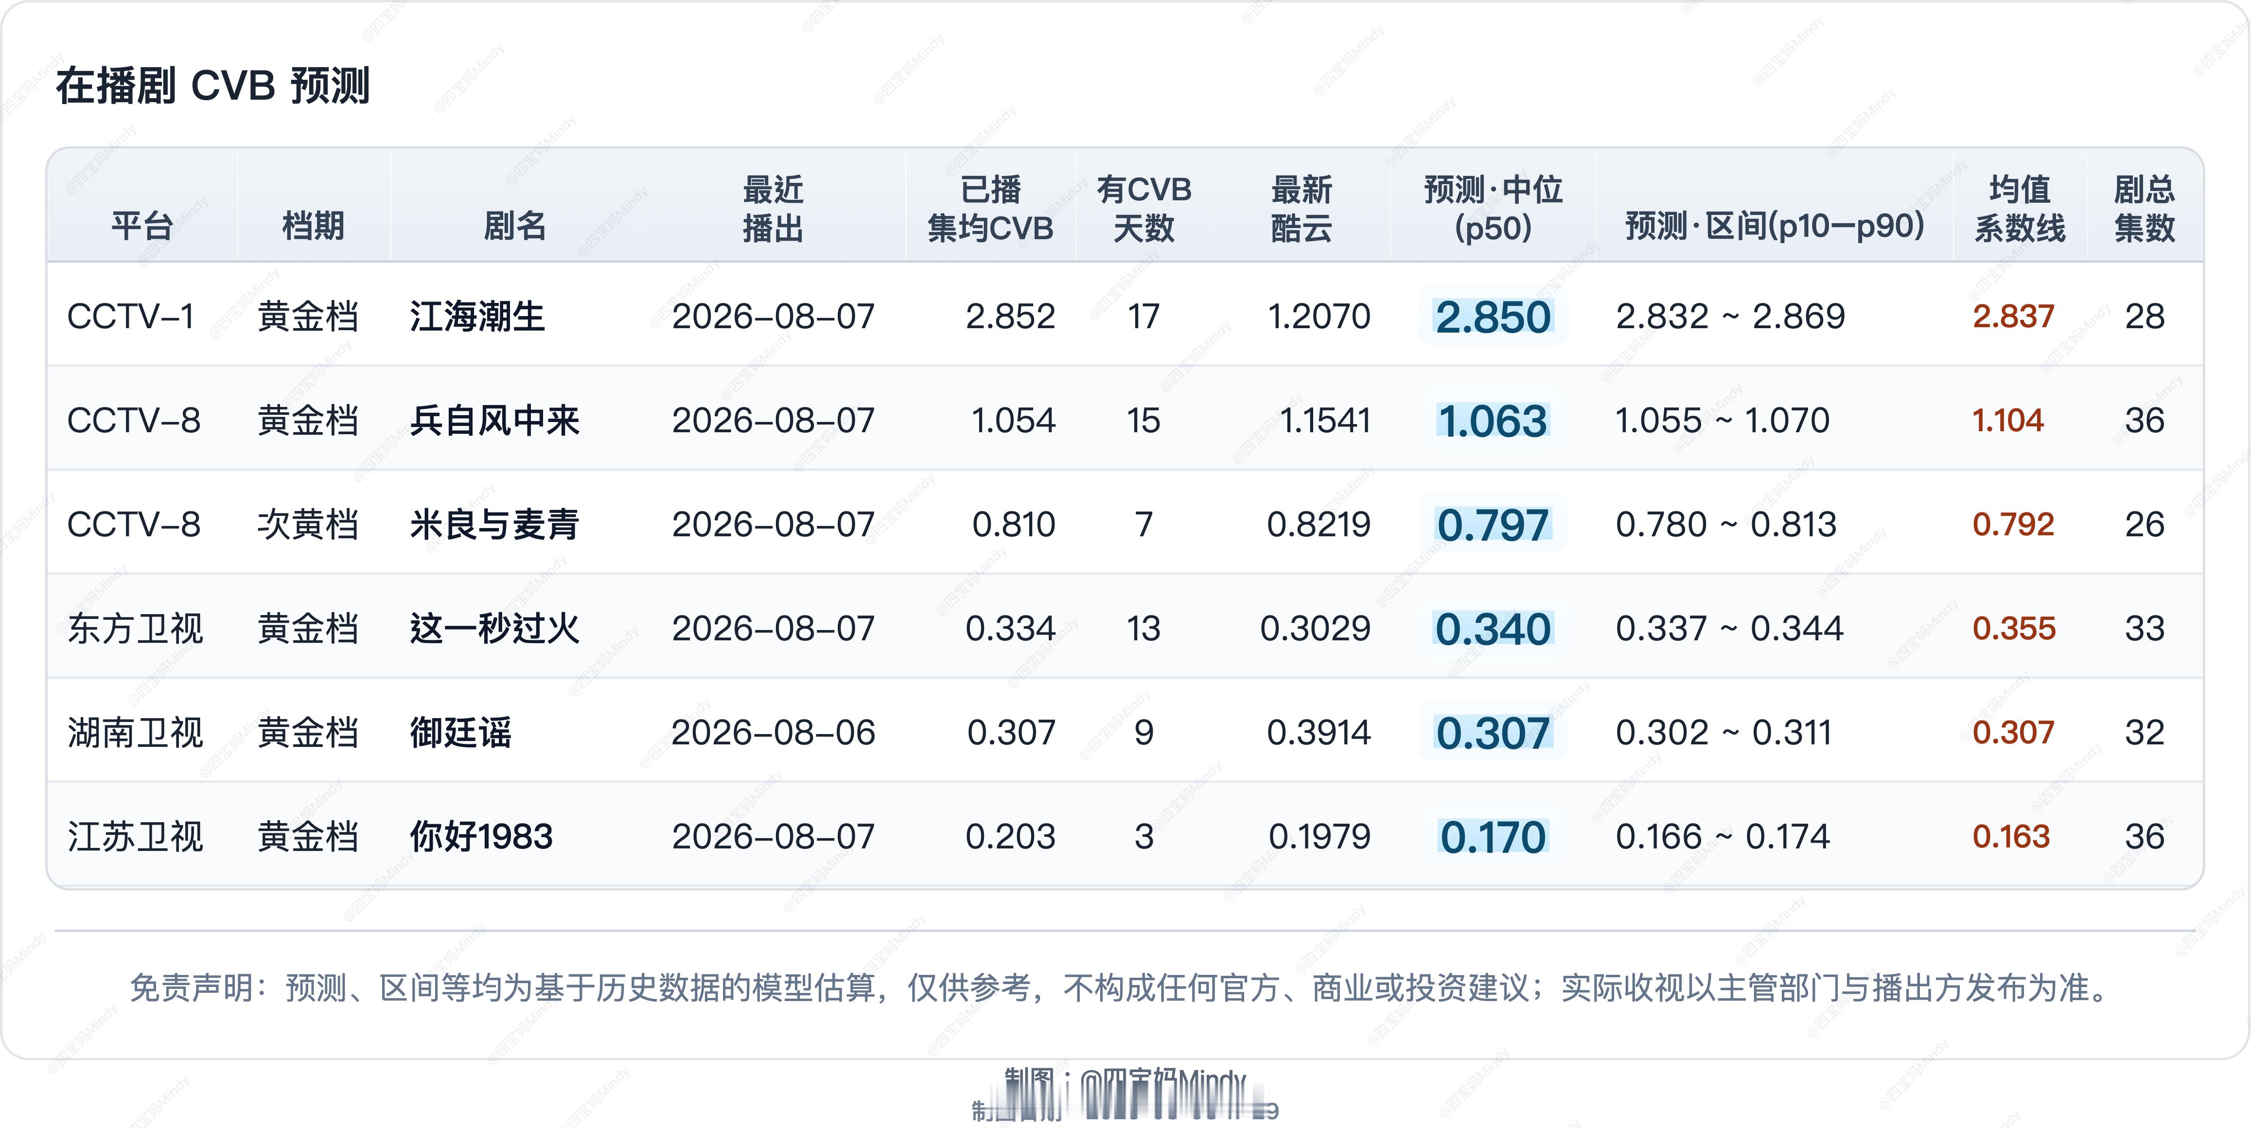Click the 均值系数线 column header
Viewport: 2251px width, 1128px height.
tap(2020, 208)
